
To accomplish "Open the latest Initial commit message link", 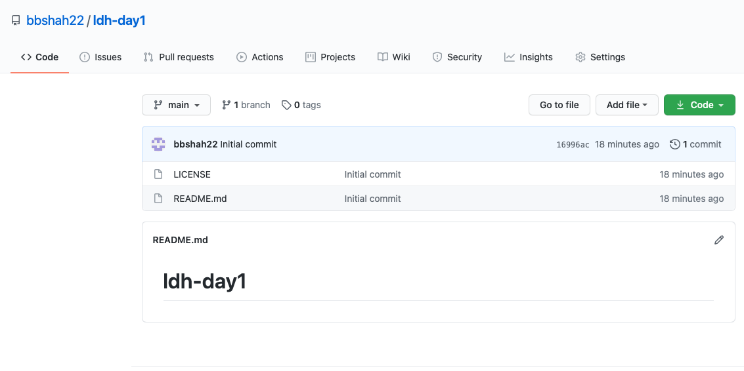I will tap(248, 144).
